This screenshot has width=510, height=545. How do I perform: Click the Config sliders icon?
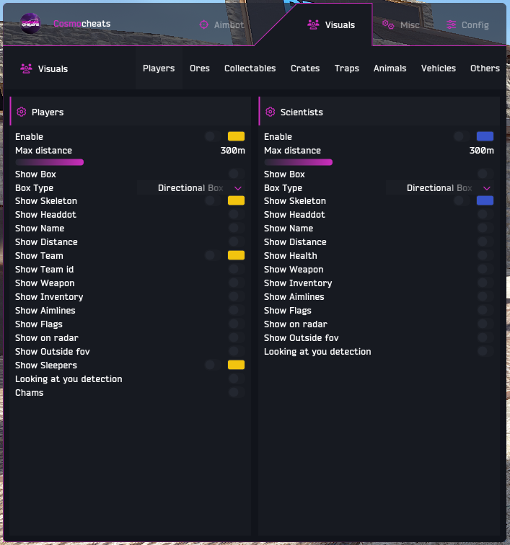click(451, 25)
